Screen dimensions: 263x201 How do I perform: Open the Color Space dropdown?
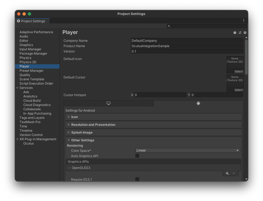point(188,150)
